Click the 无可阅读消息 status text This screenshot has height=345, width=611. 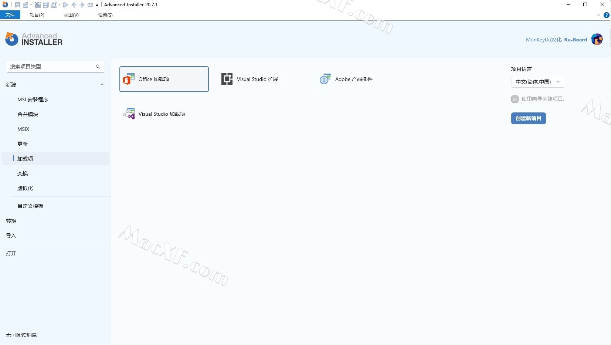point(21,335)
